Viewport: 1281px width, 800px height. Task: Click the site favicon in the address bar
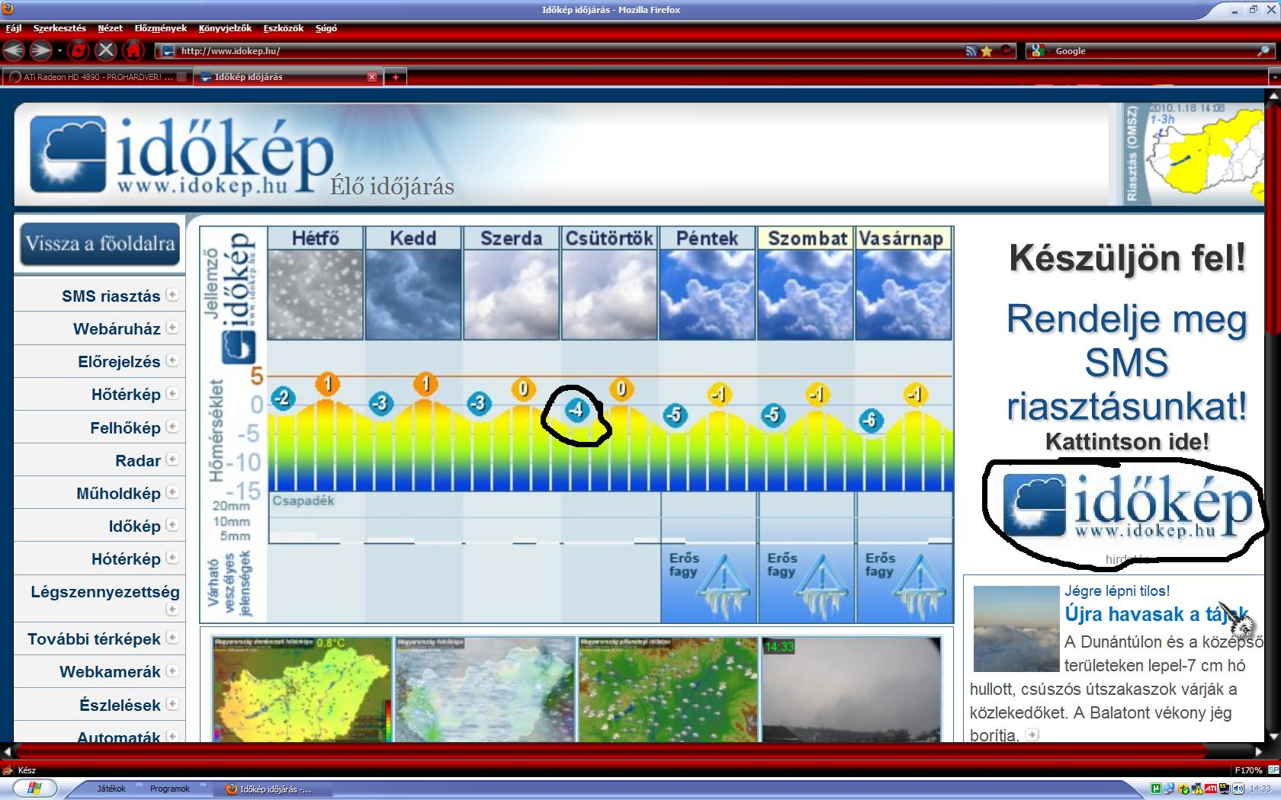[x=169, y=51]
